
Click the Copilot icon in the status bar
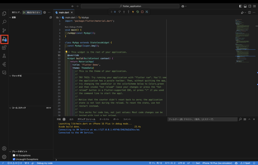click(x=236, y=163)
